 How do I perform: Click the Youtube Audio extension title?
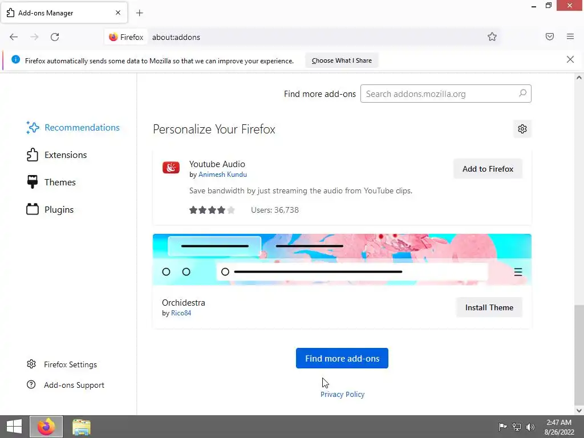click(217, 164)
